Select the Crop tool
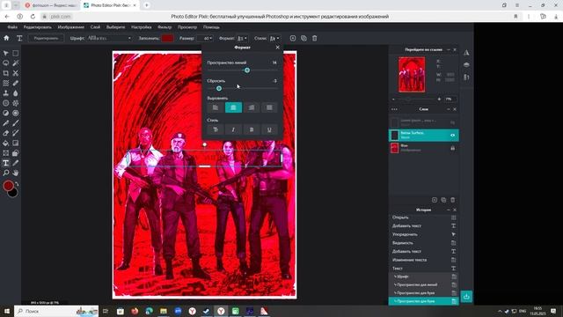Screen dimensions: 563x317 point(6,73)
